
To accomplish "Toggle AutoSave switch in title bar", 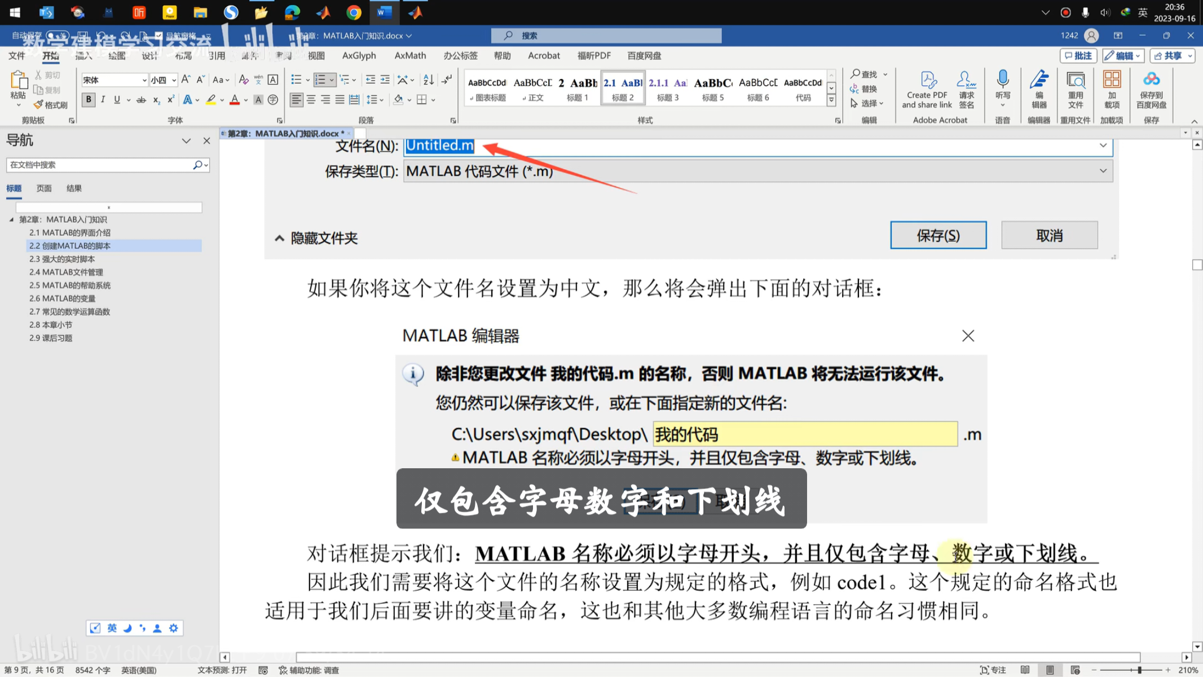I will [58, 36].
